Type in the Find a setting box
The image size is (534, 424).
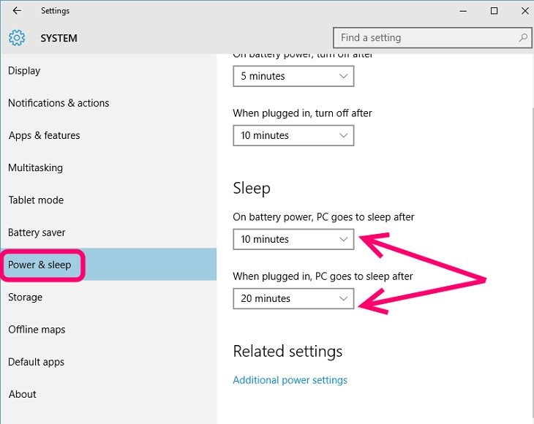[x=424, y=37]
